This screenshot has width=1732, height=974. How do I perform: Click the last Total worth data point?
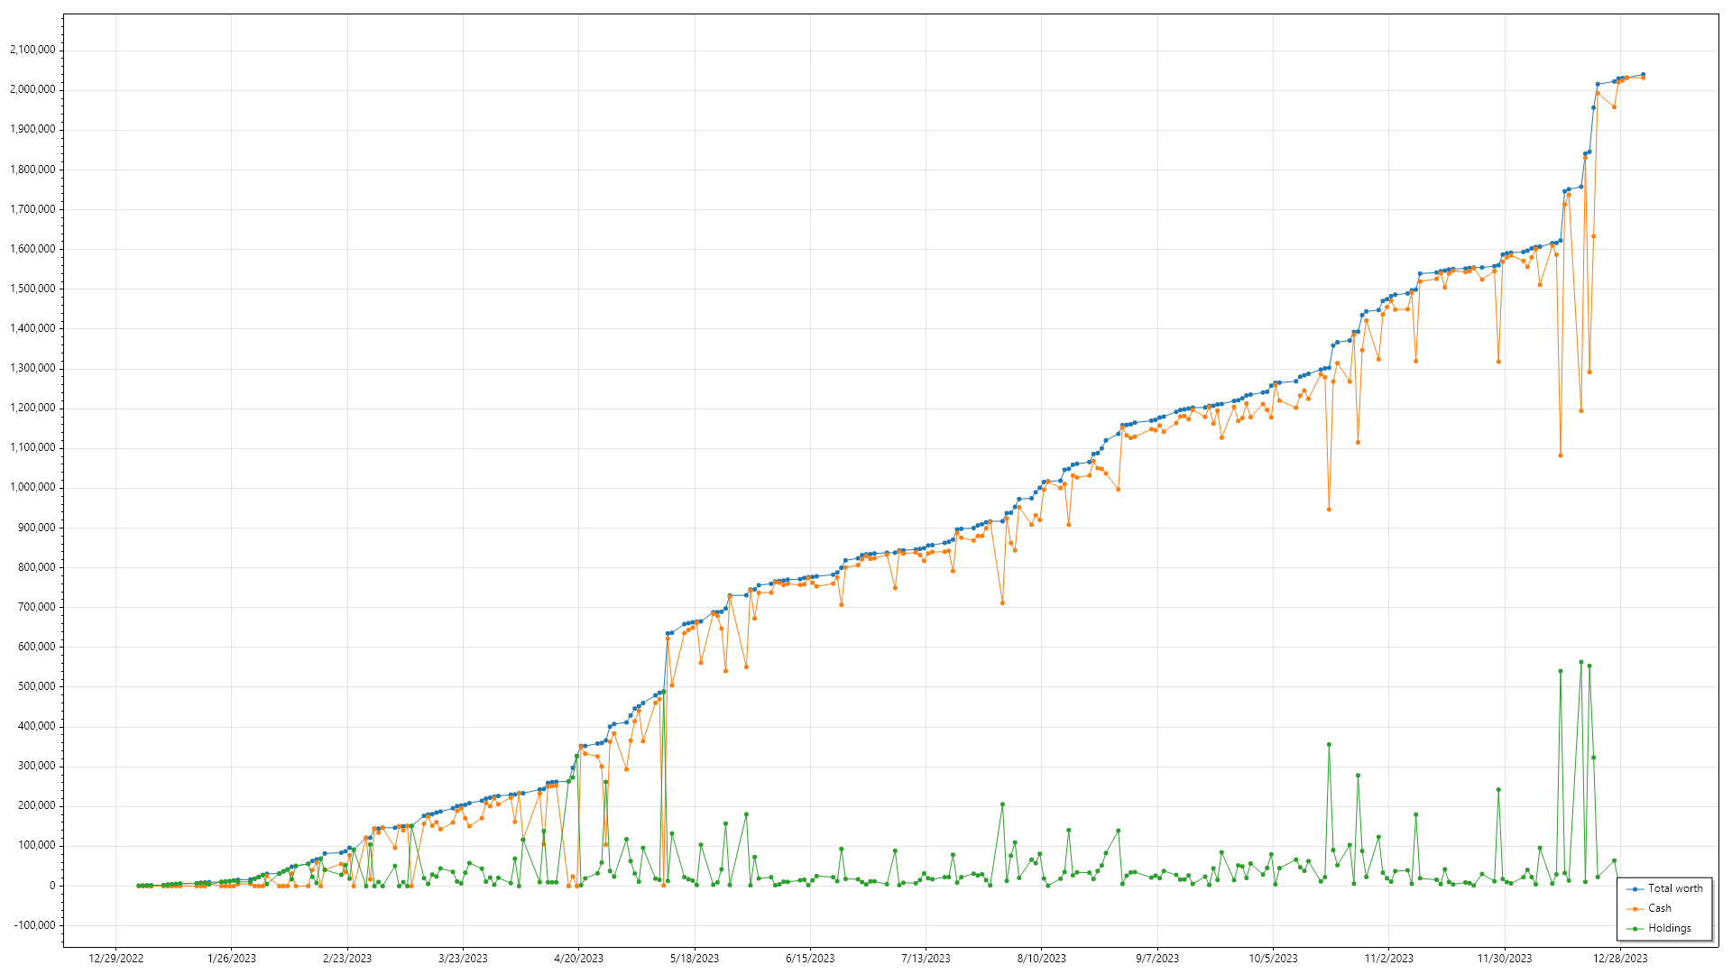coord(1643,75)
